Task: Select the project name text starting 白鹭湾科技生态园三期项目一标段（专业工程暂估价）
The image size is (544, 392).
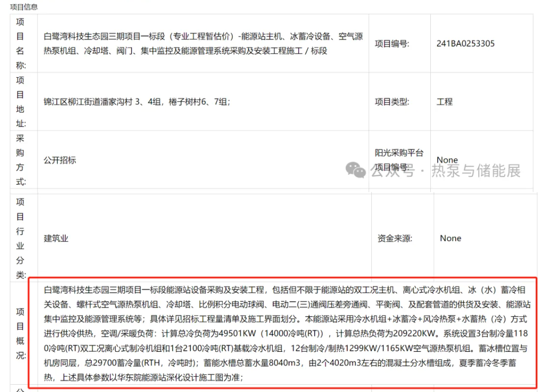Action: tap(203, 43)
